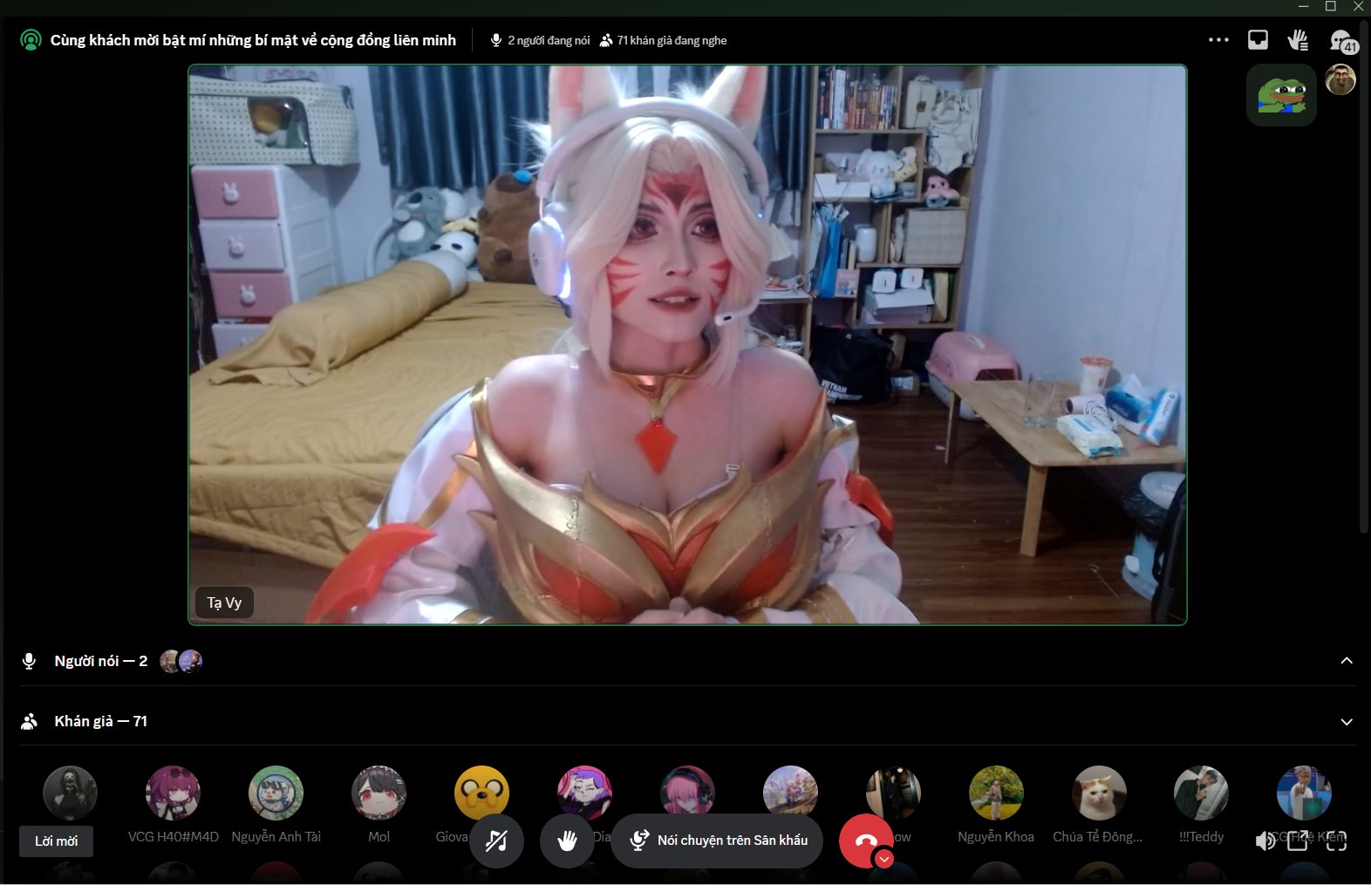Image resolution: width=1371 pixels, height=885 pixels.
Task: Click the Lời mời invite button
Action: point(56,841)
